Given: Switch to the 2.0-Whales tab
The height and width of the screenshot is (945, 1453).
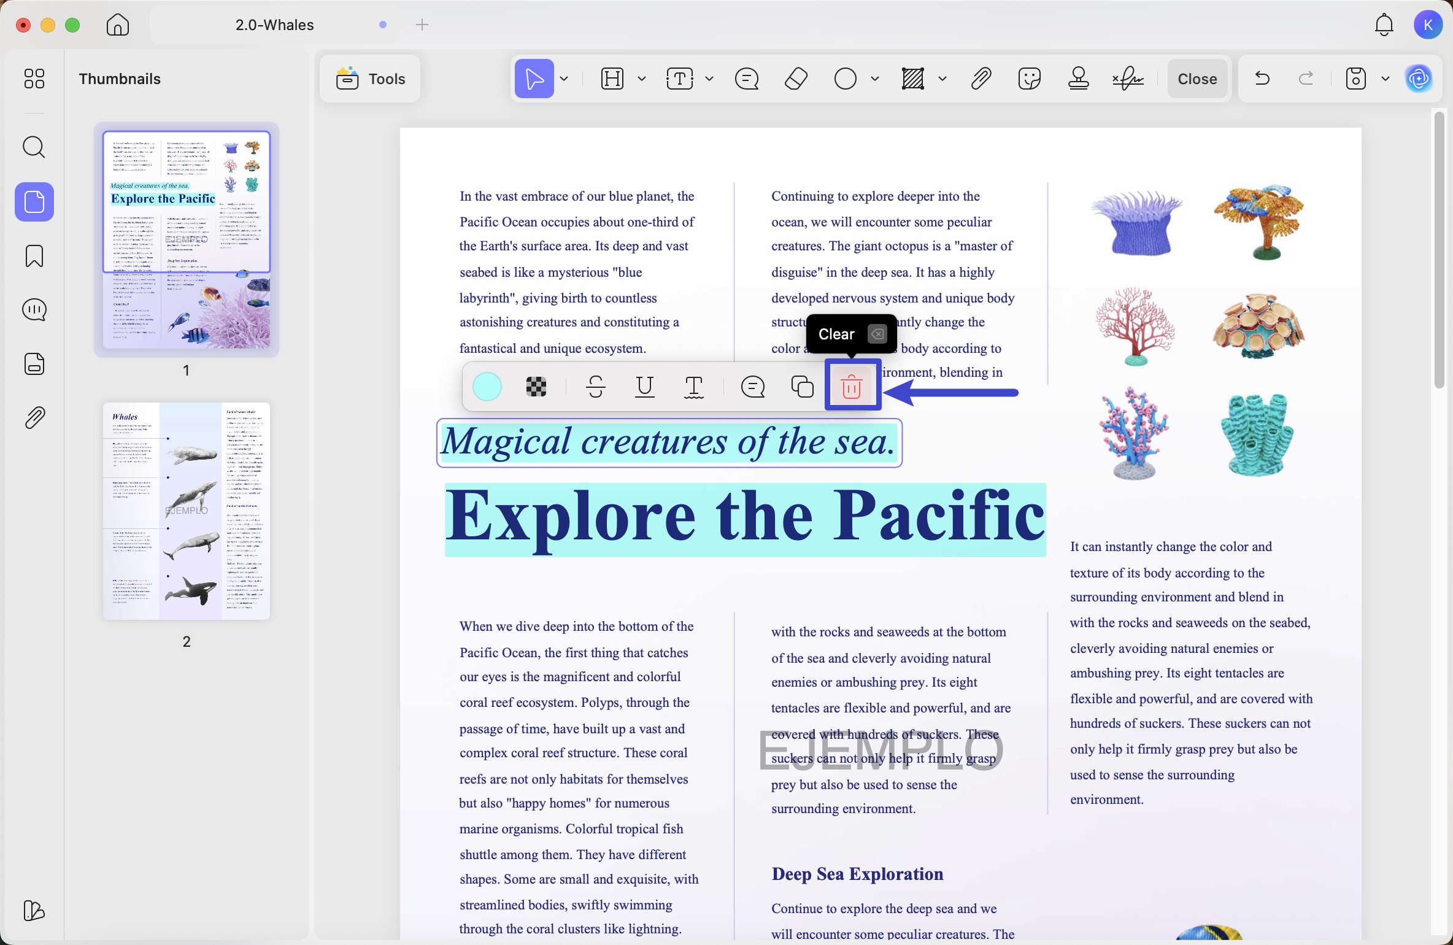Looking at the screenshot, I should [x=274, y=25].
